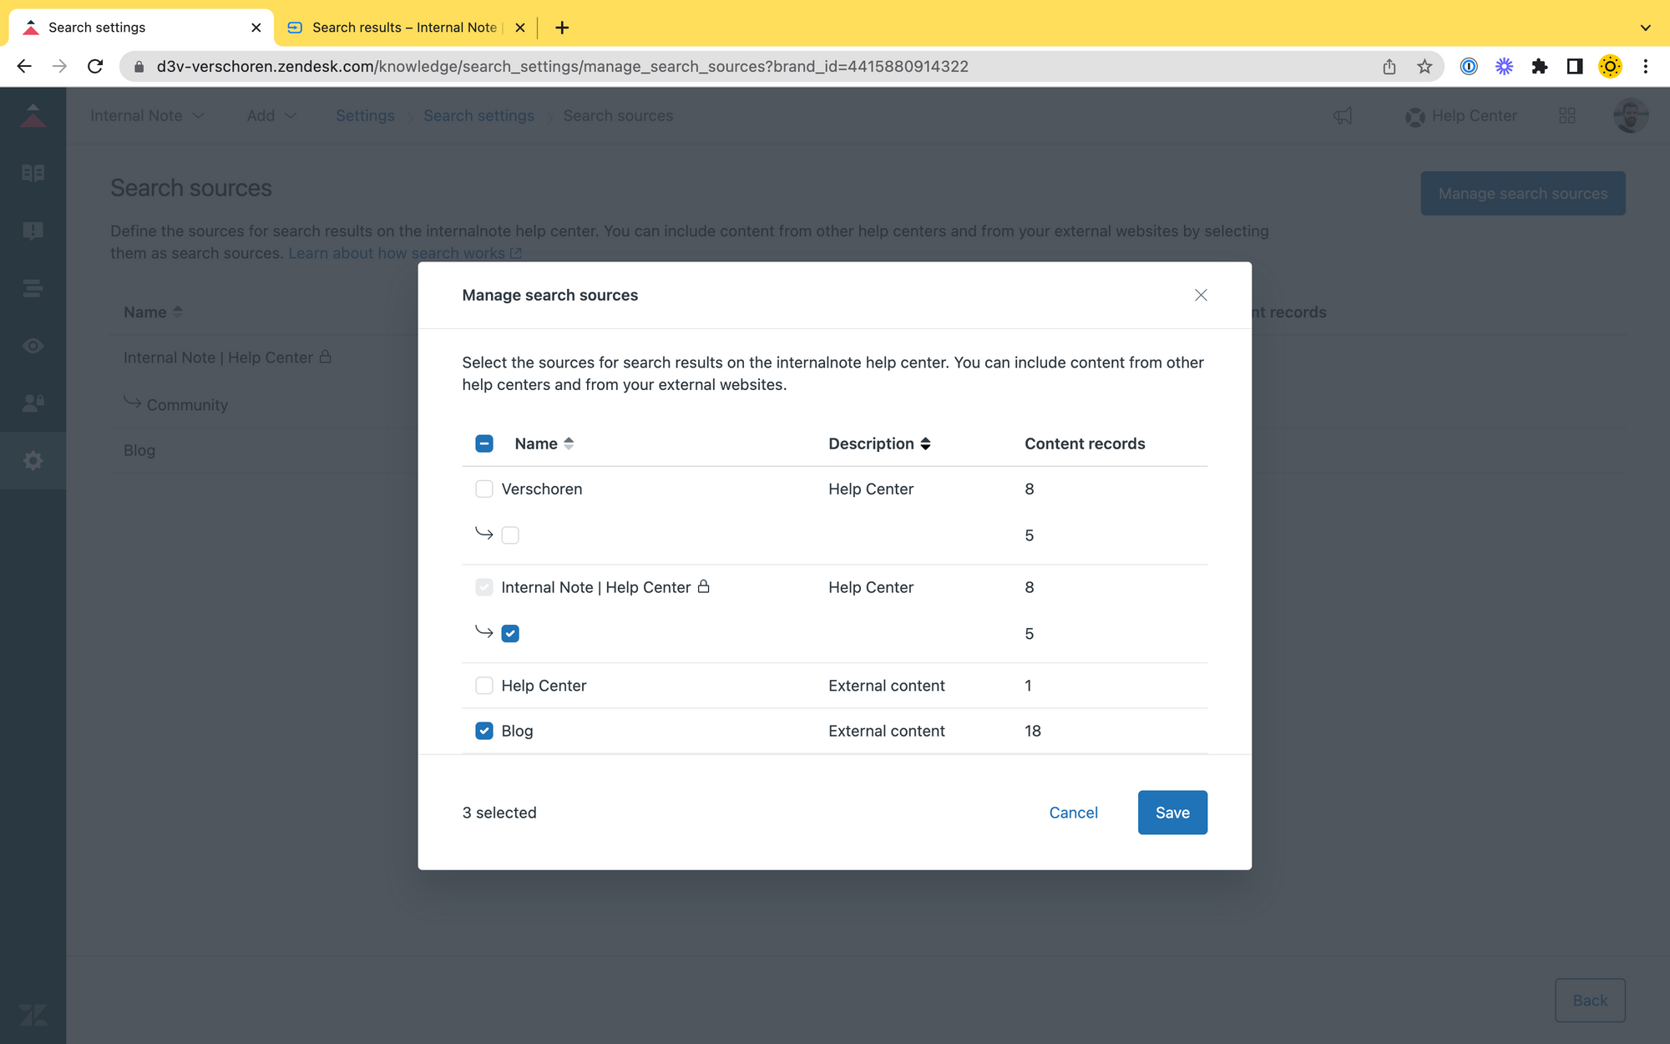Toggle the browser side panel icon
Viewport: 1670px width, 1044px height.
click(1574, 66)
